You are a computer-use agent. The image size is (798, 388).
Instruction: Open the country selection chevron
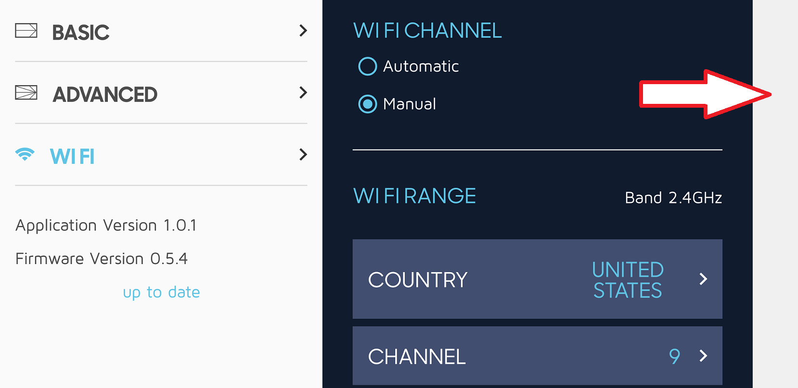703,279
